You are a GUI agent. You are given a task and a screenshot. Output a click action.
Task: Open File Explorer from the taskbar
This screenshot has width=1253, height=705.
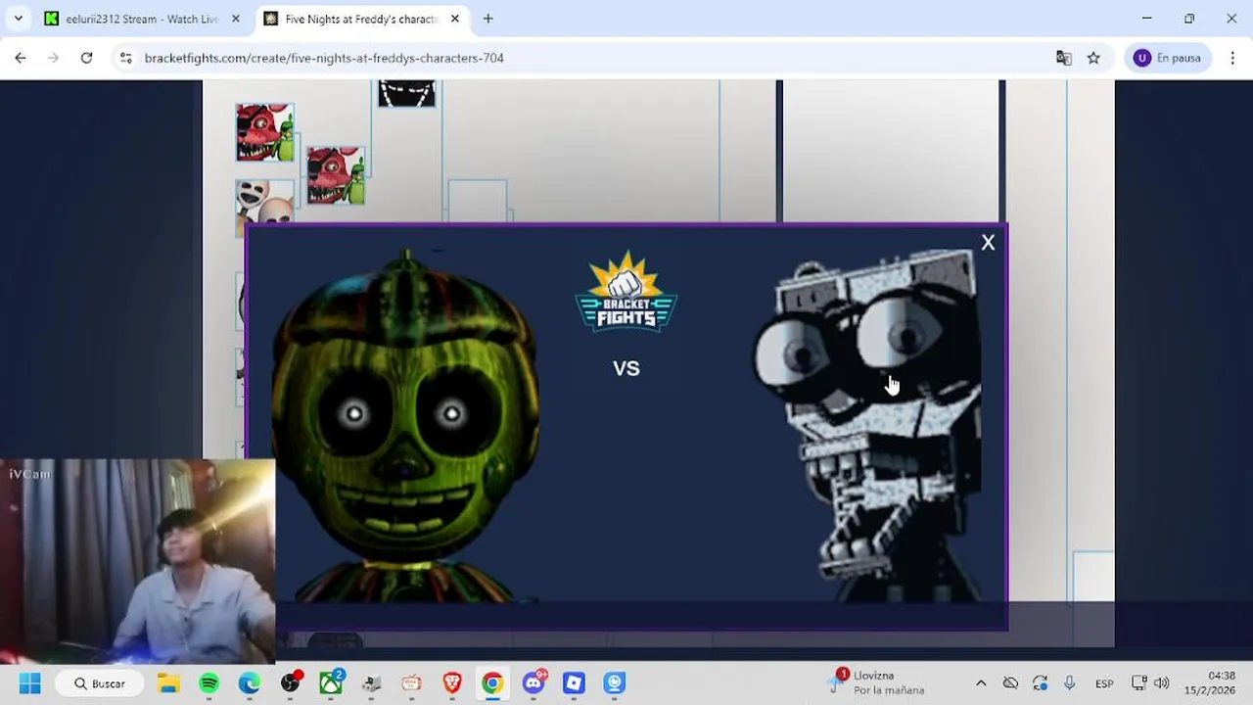coord(168,683)
